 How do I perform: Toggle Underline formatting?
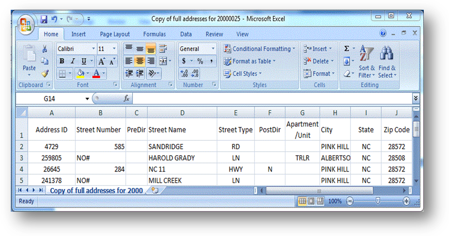(84, 61)
